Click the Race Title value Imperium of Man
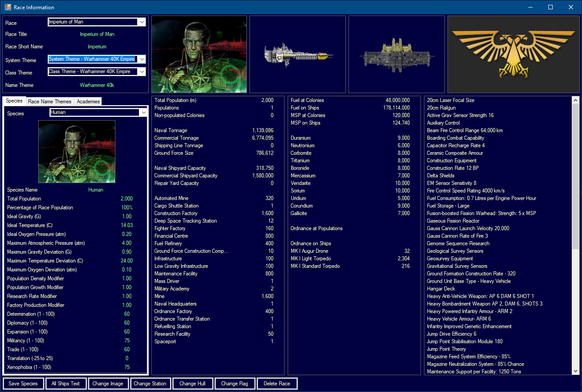The height and width of the screenshot is (392, 582). (x=97, y=34)
